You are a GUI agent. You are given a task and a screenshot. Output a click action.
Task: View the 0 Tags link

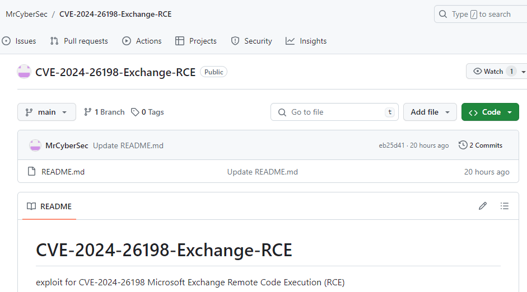(147, 112)
